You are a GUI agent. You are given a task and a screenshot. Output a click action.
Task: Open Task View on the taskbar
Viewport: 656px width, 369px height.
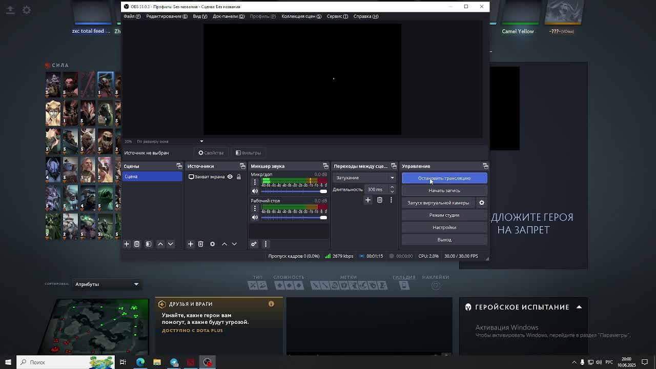pyautogui.click(x=123, y=362)
